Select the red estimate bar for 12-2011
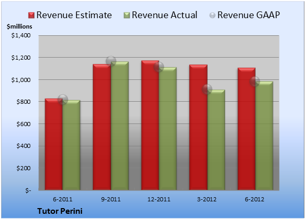 (150, 125)
